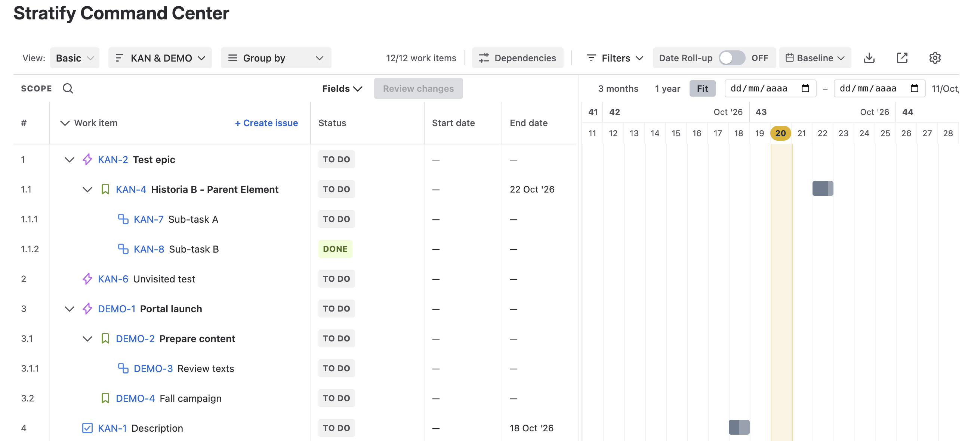Select the 1 year timeline range
Viewport: 965px width, 441px height.
coord(667,89)
